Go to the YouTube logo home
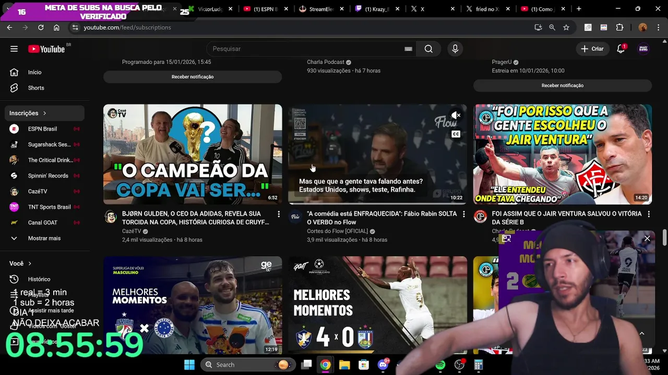Screen dimensions: 668x375 47,49
